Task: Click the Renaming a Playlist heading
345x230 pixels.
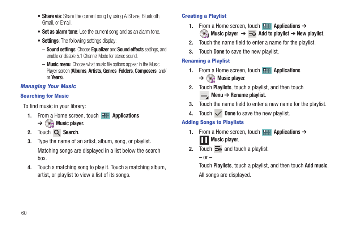Action: point(206,61)
